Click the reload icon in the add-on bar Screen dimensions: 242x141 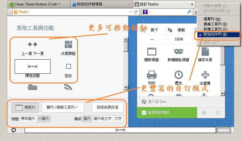(x=14, y=130)
